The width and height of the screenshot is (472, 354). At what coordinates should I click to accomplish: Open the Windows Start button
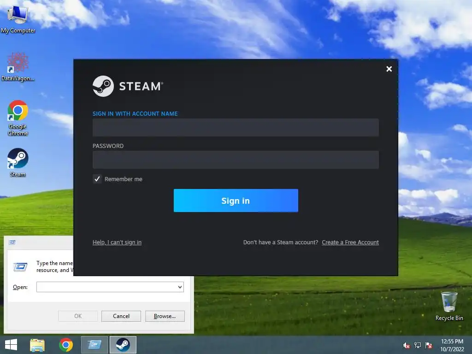11,345
